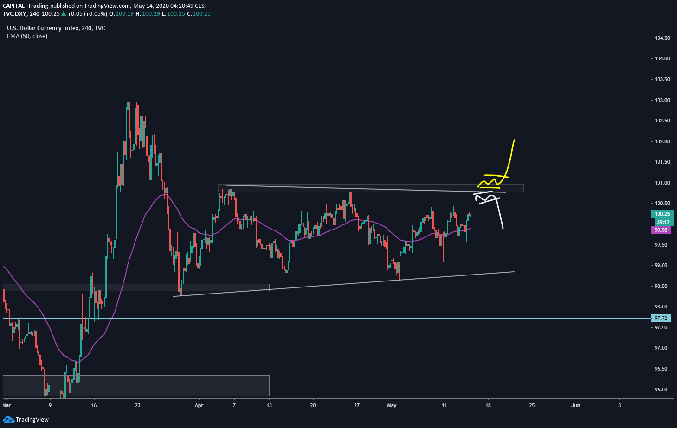Select the EMA (50, close) indicator label
Viewport: 677px width, 428px height.
27,36
